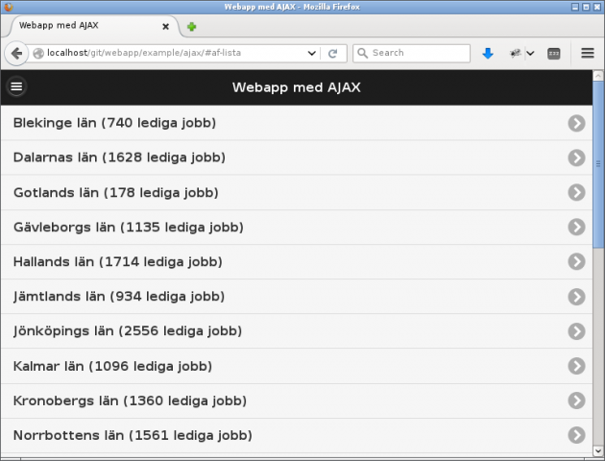Click the chevron arrow on the Gotlands län row
Screen dimensions: 605x461
pyautogui.click(x=576, y=192)
